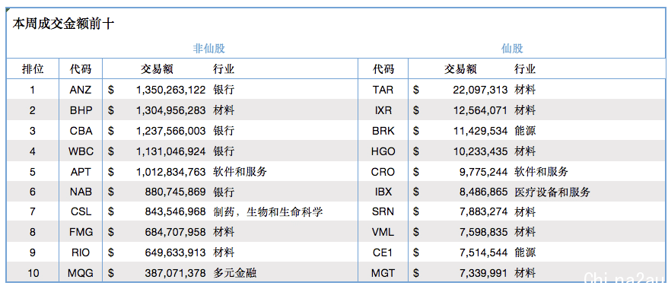The image size is (668, 289).
Task: Click the 排位 column header
Action: coord(33,69)
